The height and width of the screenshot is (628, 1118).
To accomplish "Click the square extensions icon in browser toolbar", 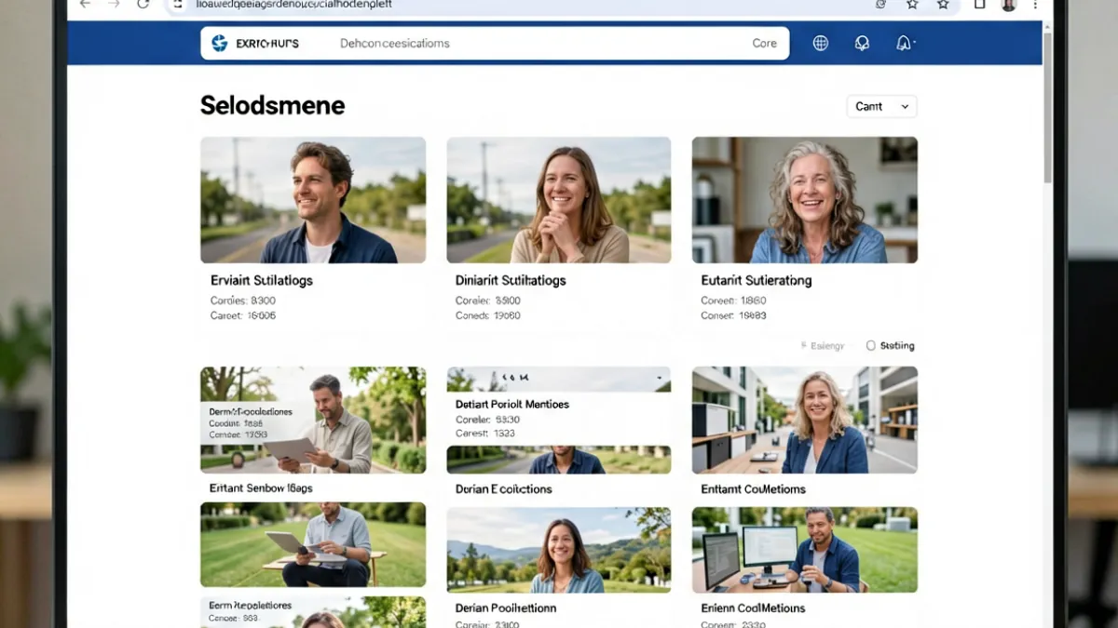I will pyautogui.click(x=979, y=5).
